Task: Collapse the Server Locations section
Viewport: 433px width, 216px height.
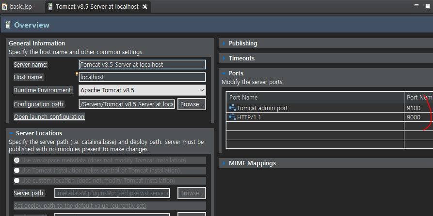Action: coord(11,133)
